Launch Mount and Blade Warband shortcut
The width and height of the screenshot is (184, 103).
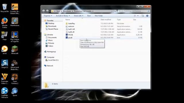point(15,65)
